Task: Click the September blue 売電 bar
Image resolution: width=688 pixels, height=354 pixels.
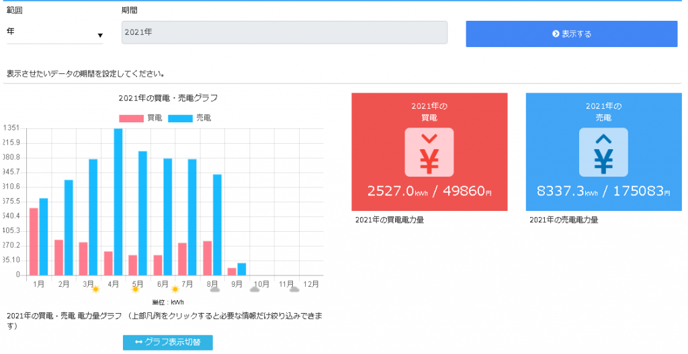Action: tap(242, 269)
